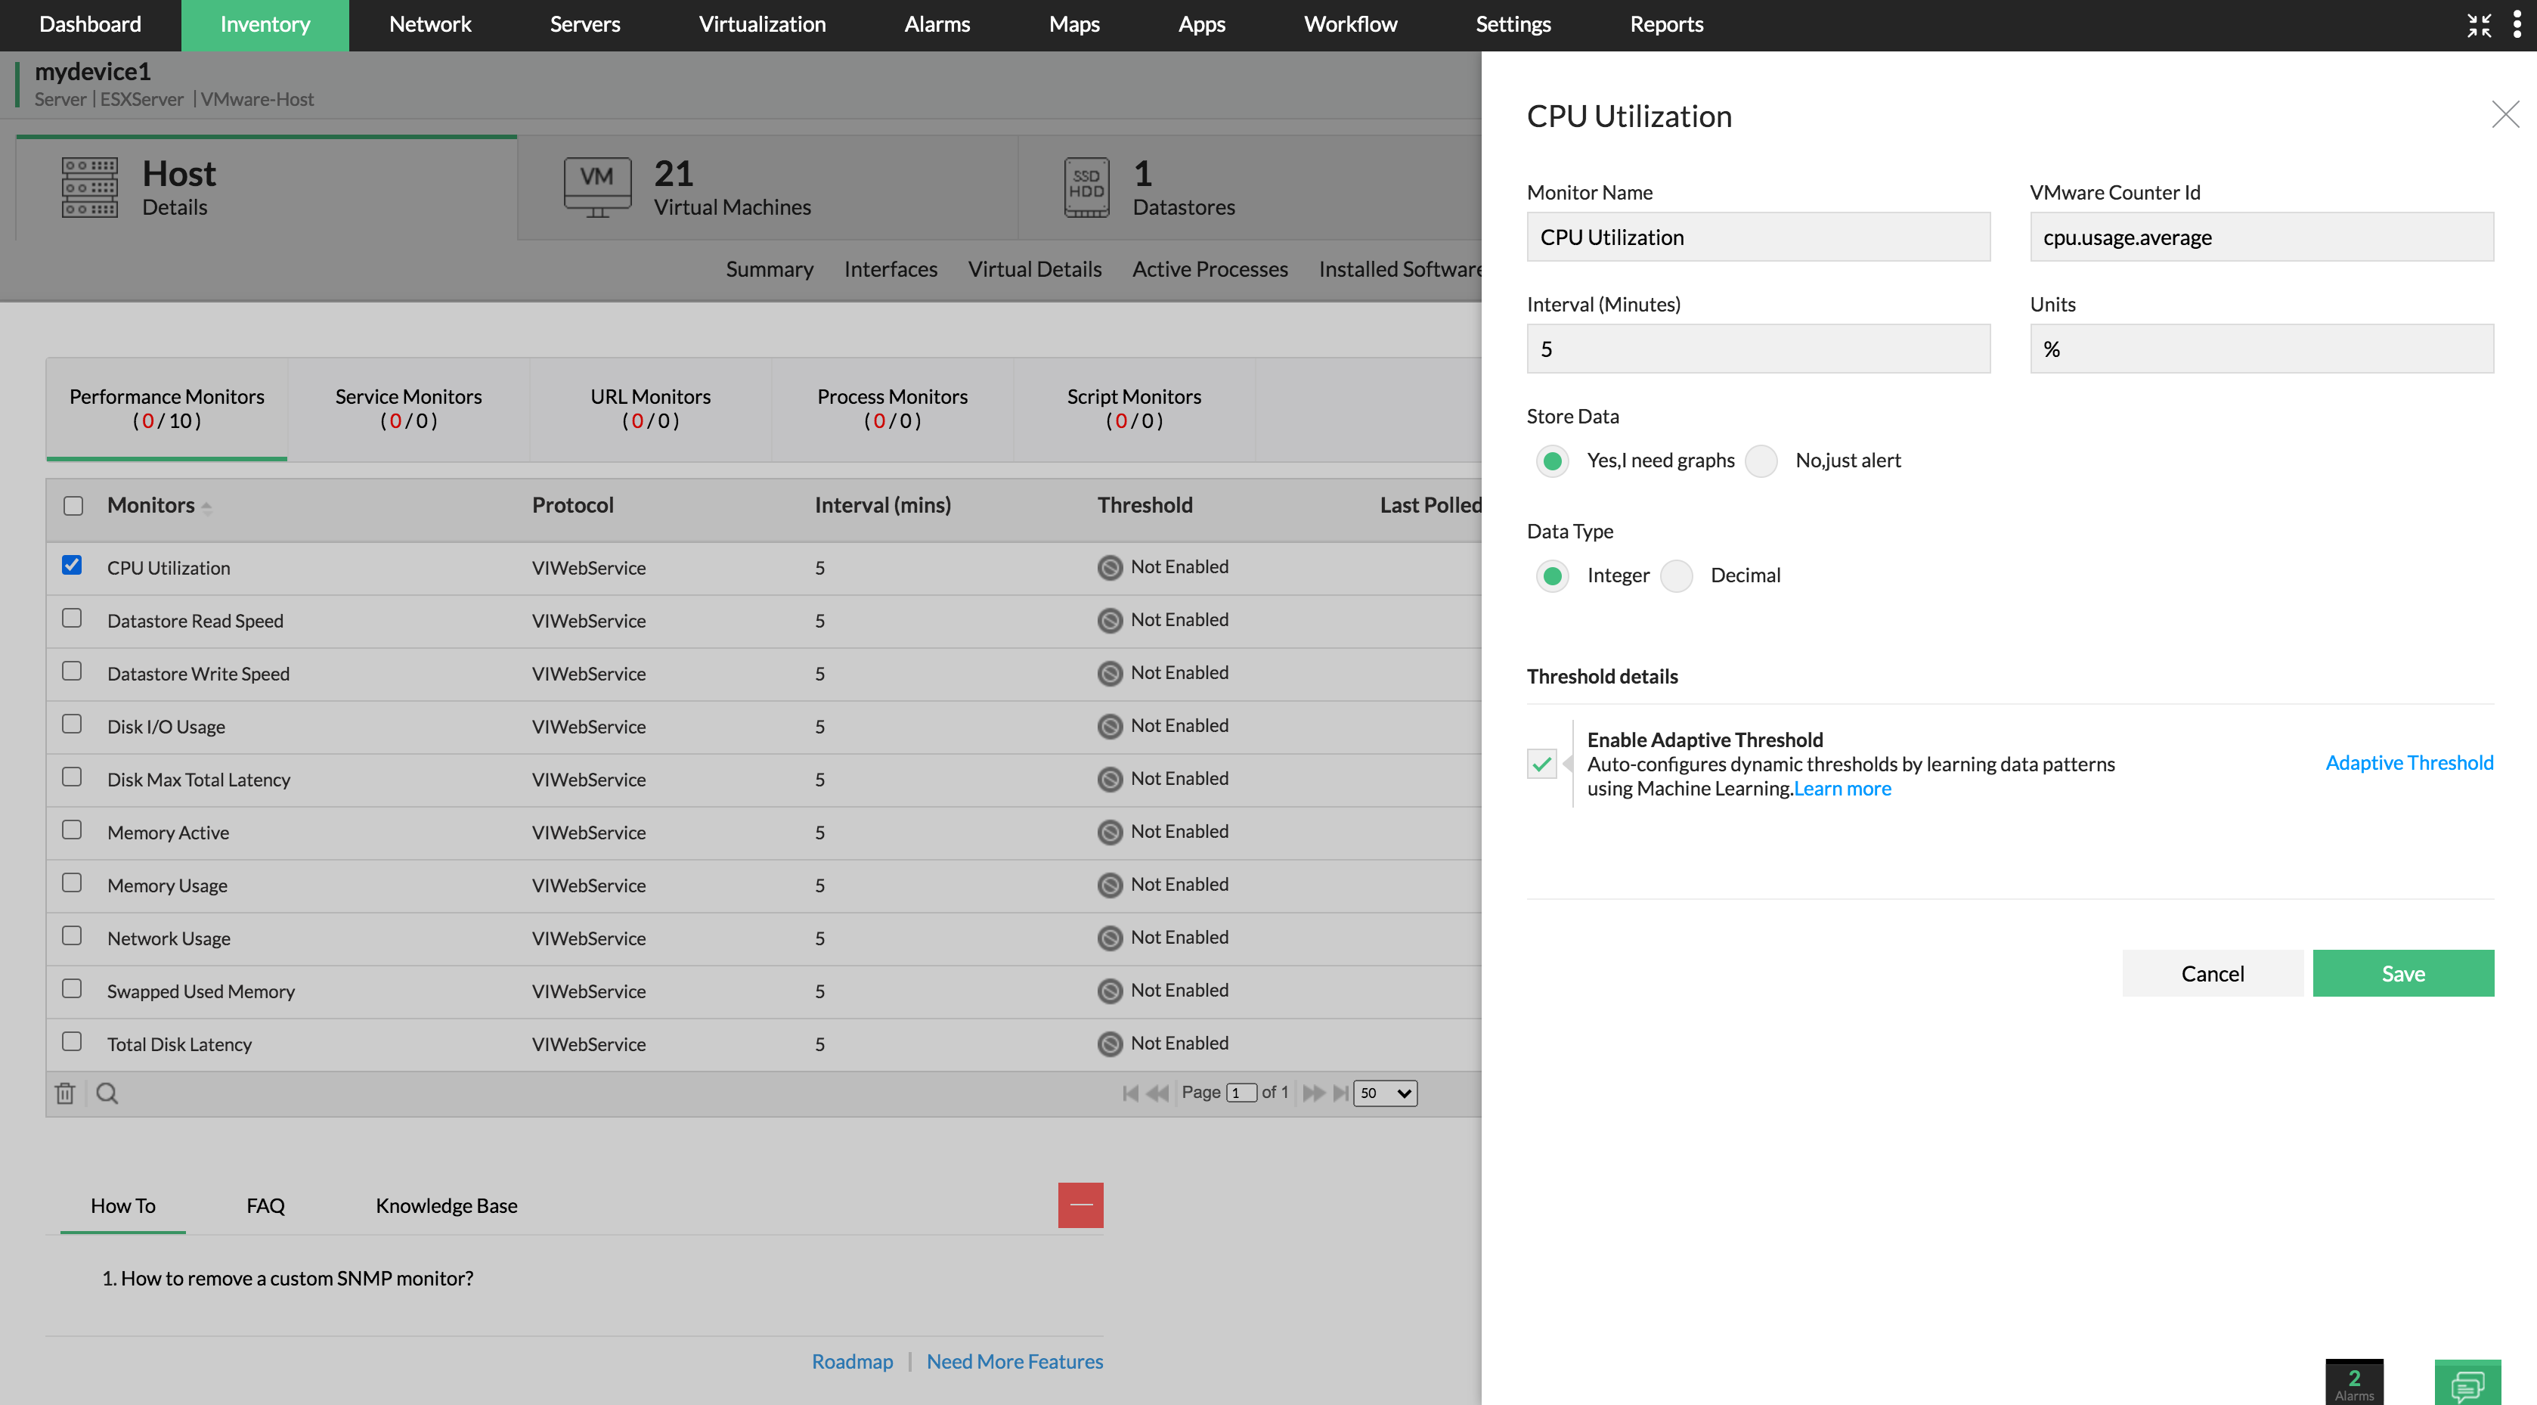
Task: Click the trash delete icon below monitors table
Action: pyautogui.click(x=65, y=1093)
